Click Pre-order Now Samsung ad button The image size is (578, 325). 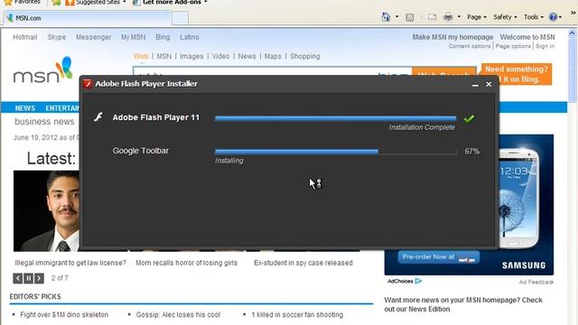pos(439,257)
